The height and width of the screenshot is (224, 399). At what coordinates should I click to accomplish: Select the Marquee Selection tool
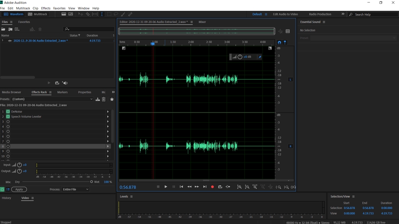pos(109,14)
